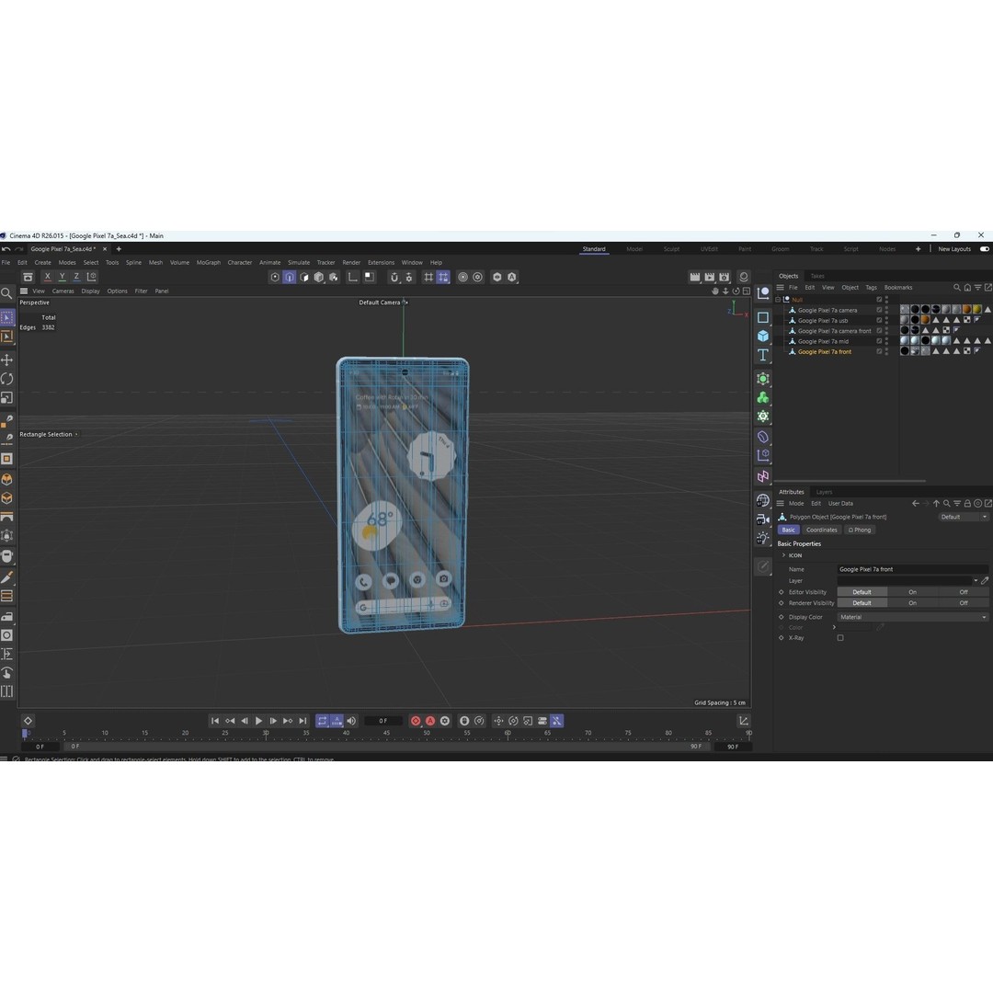
Task: Click the current frame field in timeline
Action: (x=383, y=721)
